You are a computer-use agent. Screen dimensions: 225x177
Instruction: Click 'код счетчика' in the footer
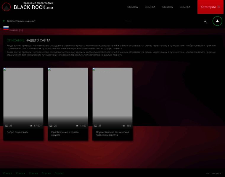213,173
